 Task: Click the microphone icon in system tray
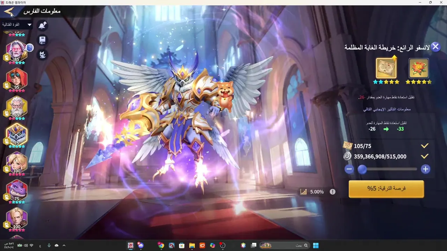tap(49, 245)
